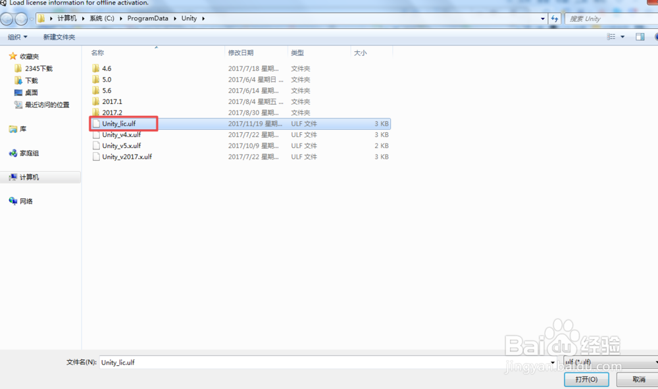The image size is (658, 389).
Task: Select 2345下载 in the sidebar
Action: click(x=39, y=68)
